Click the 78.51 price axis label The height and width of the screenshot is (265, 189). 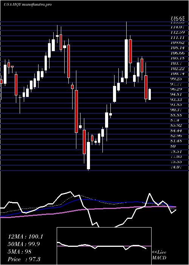[177, 151]
